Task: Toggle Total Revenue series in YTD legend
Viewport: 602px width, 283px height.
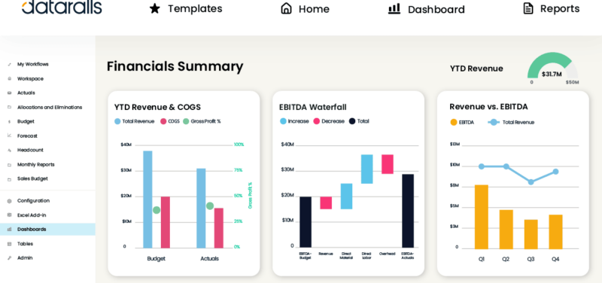Action: coord(135,121)
